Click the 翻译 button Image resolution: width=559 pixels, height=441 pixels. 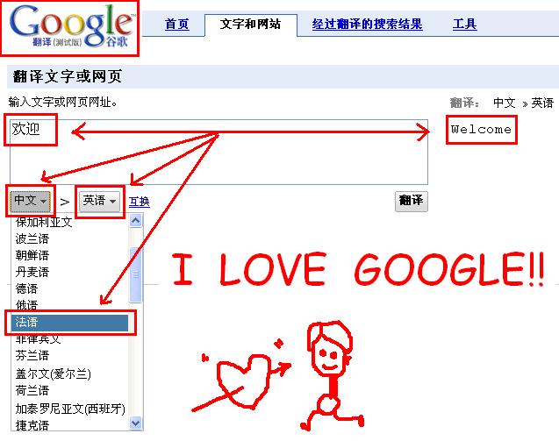(x=411, y=202)
